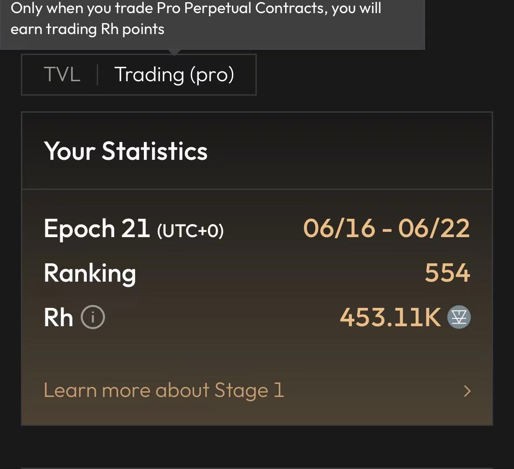Click the (UTC+0) timezone note
This screenshot has height=469, width=514.
click(191, 231)
